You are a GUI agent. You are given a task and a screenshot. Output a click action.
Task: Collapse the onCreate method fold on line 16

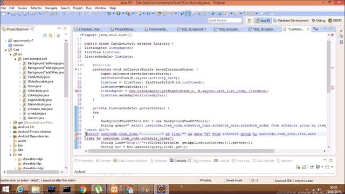coord(82,65)
